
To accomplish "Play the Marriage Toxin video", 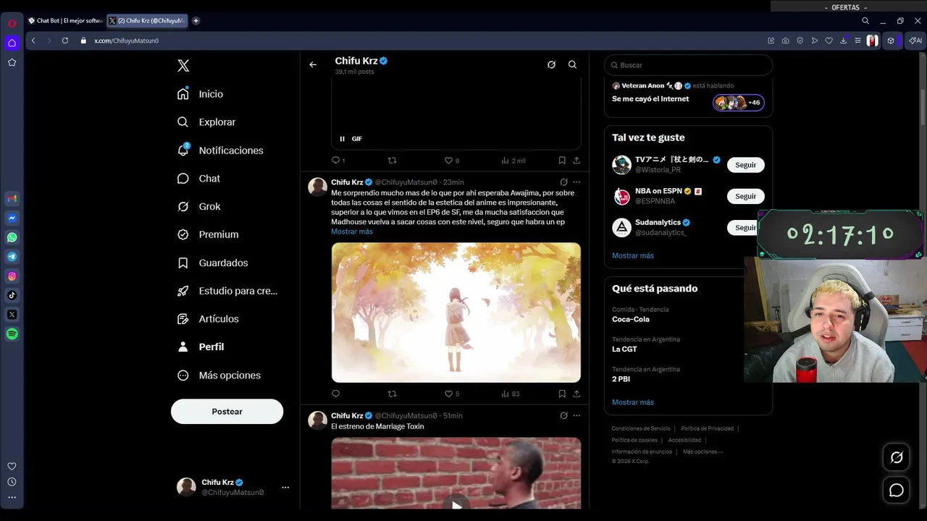I will [456, 504].
